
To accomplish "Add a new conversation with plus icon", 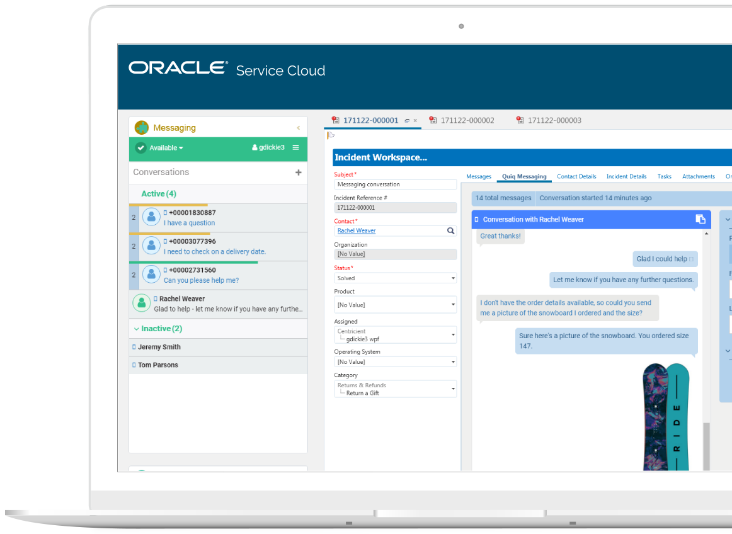I will click(x=299, y=173).
